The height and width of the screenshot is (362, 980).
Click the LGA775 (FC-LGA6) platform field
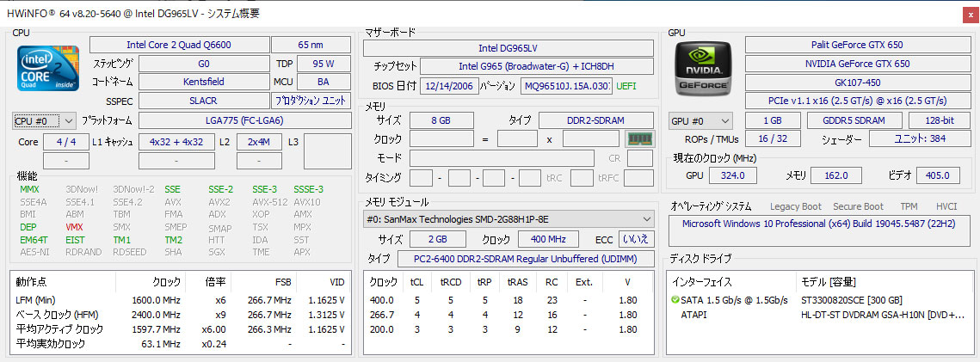click(x=244, y=120)
